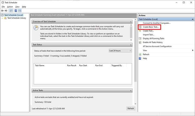Click the summary pane scrollbar down arrow
Image resolution: width=195 pixels, height=116 pixels.
point(135,104)
